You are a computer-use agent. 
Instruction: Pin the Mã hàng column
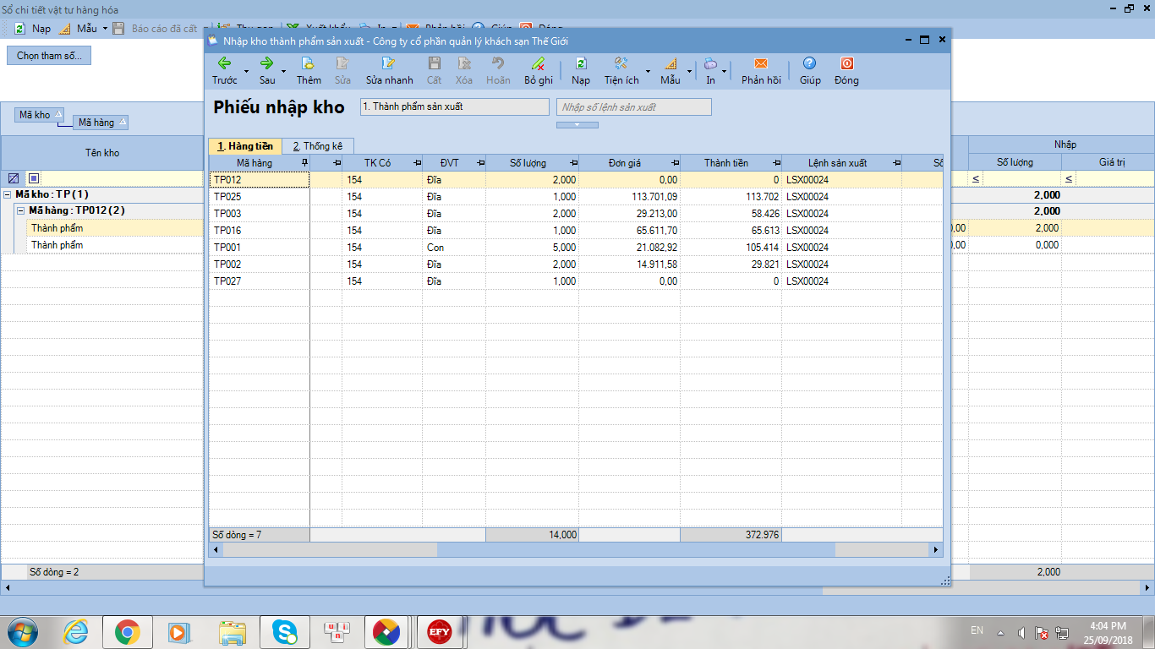tap(304, 162)
